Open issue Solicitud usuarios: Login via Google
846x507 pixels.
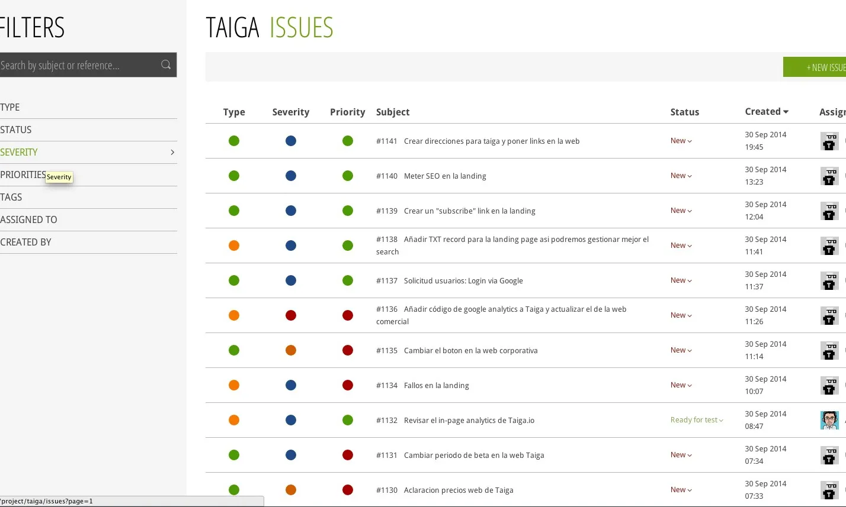tap(463, 280)
